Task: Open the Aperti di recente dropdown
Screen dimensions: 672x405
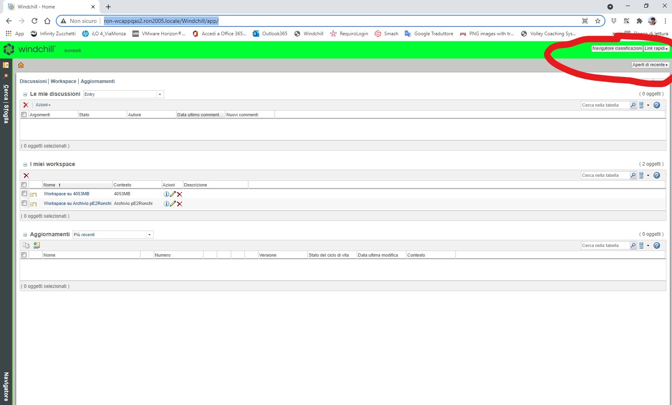Action: point(650,65)
